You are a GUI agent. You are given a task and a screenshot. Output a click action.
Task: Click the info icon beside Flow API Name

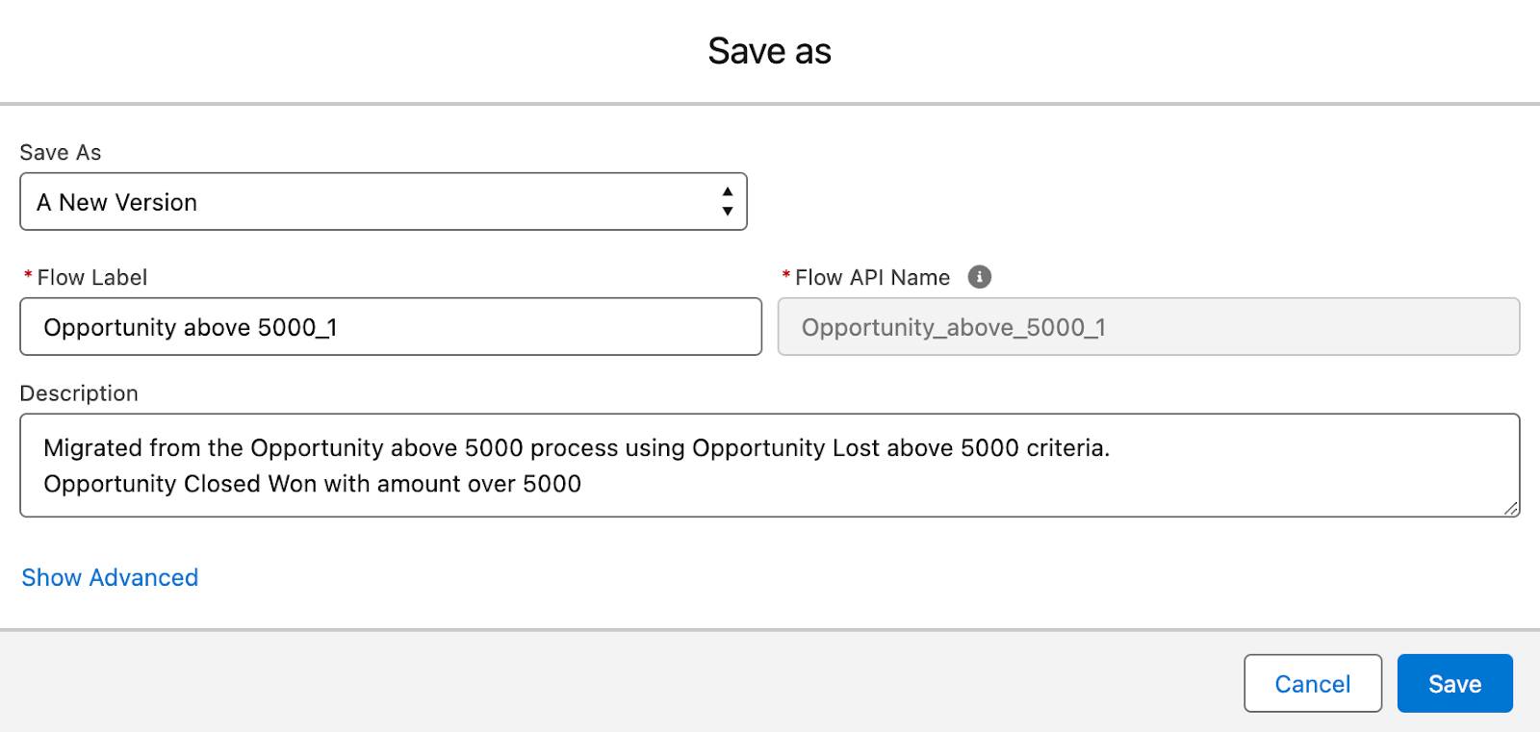(980, 278)
